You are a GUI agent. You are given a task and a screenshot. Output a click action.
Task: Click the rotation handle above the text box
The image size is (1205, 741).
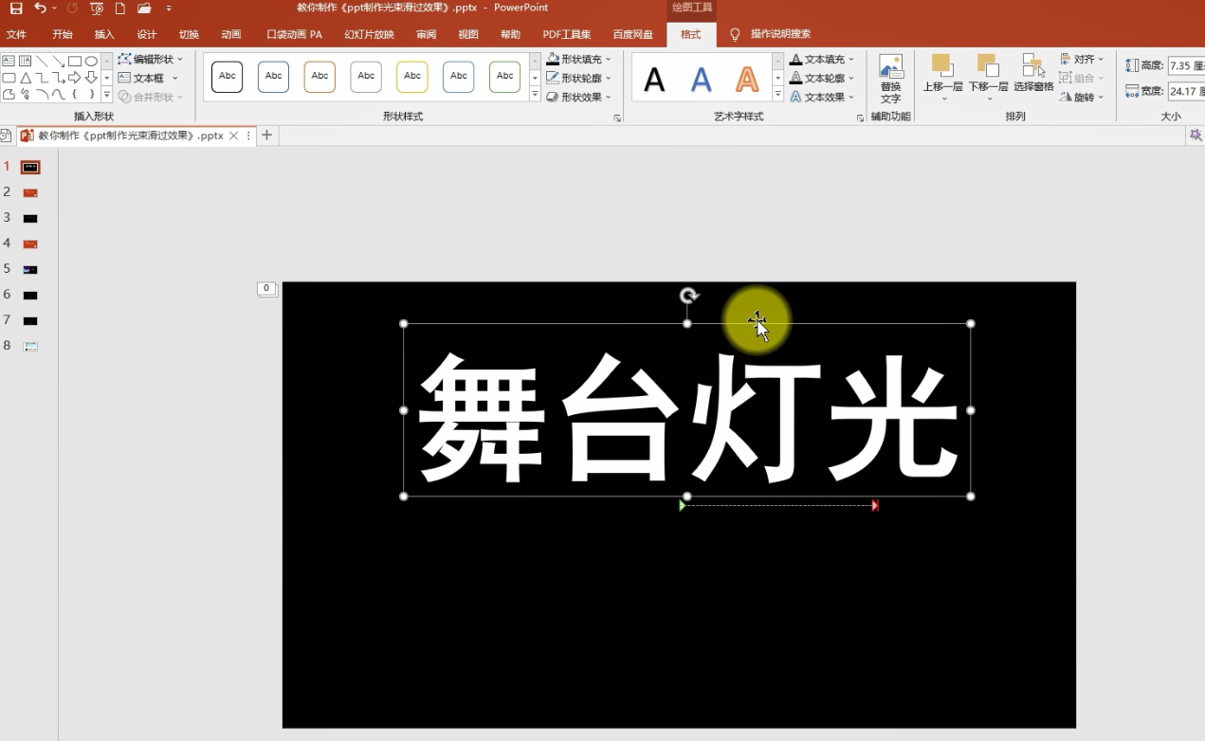pyautogui.click(x=689, y=296)
